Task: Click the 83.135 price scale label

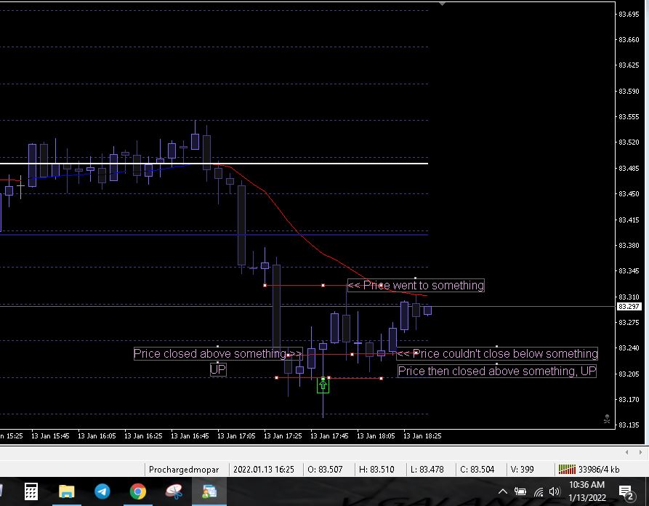Action: point(629,425)
